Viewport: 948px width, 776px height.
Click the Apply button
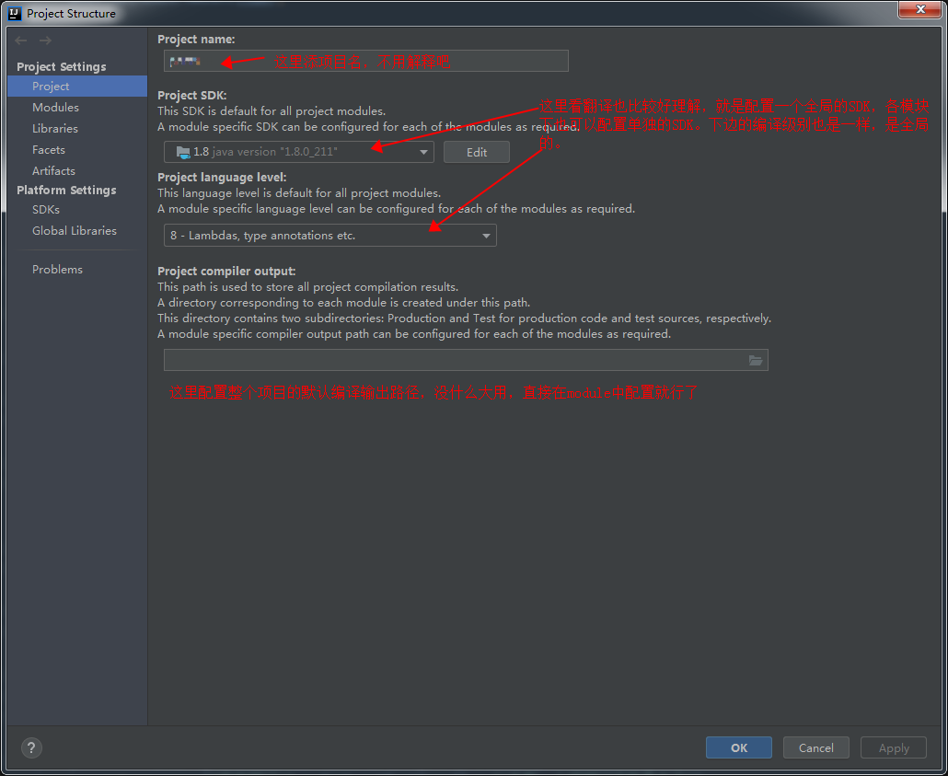pos(892,747)
